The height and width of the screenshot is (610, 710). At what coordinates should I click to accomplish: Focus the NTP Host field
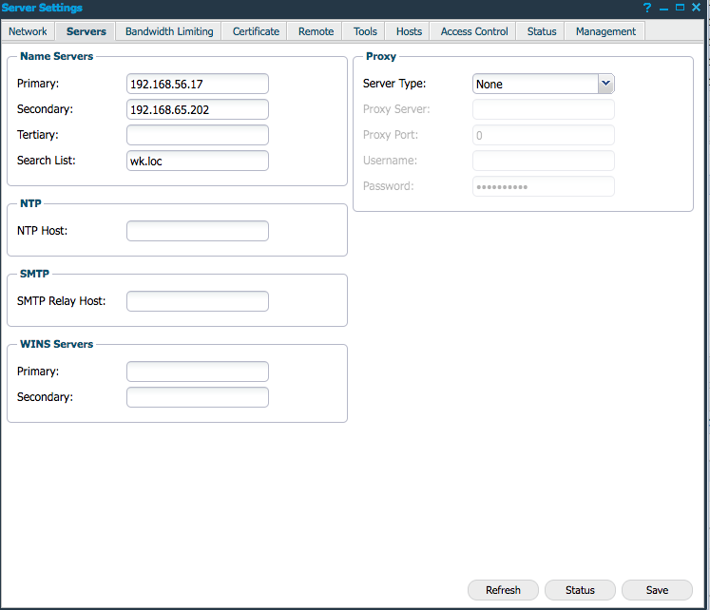(x=198, y=231)
